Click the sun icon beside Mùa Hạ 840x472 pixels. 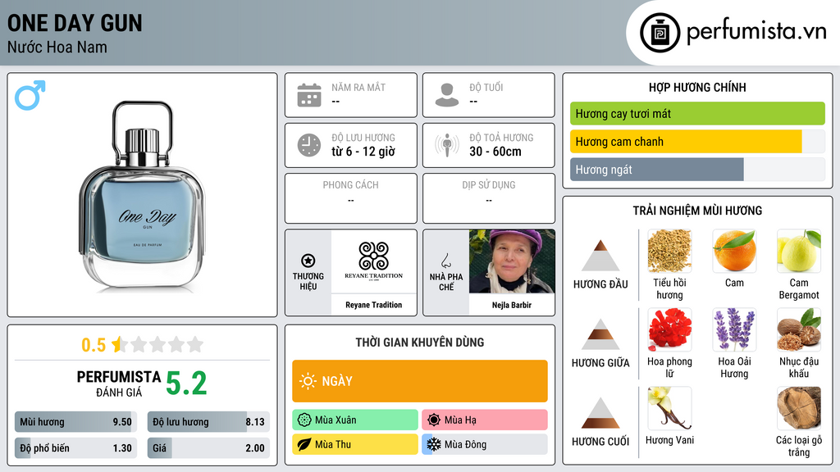point(434,420)
